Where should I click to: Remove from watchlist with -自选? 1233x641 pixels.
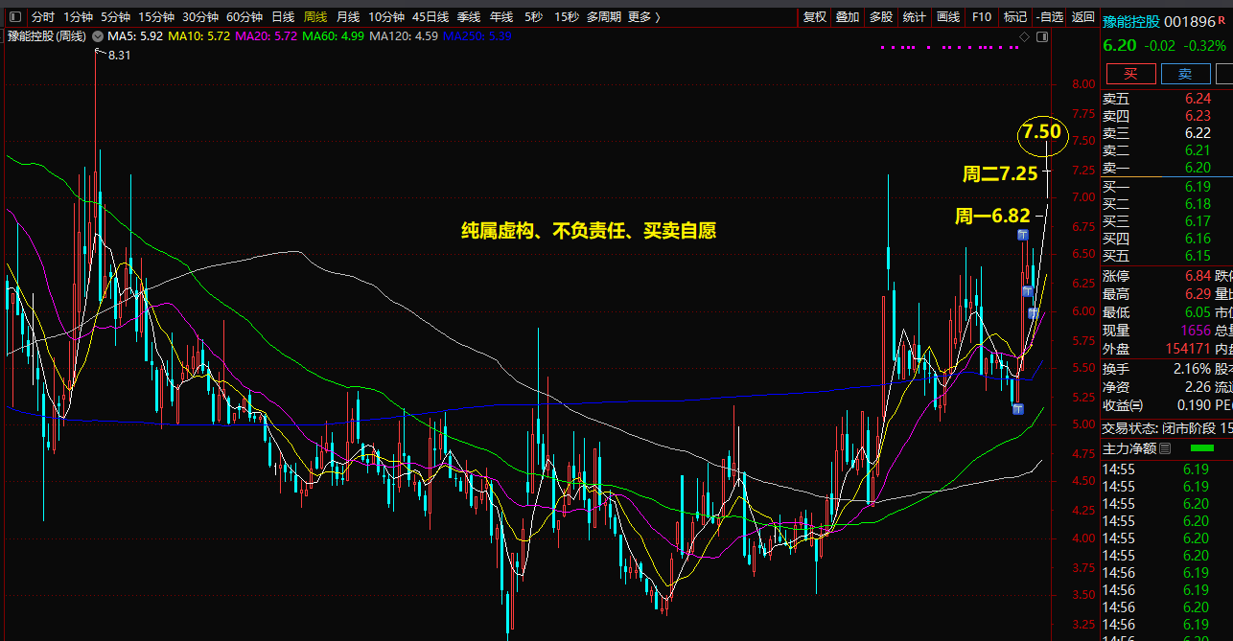tap(1050, 16)
